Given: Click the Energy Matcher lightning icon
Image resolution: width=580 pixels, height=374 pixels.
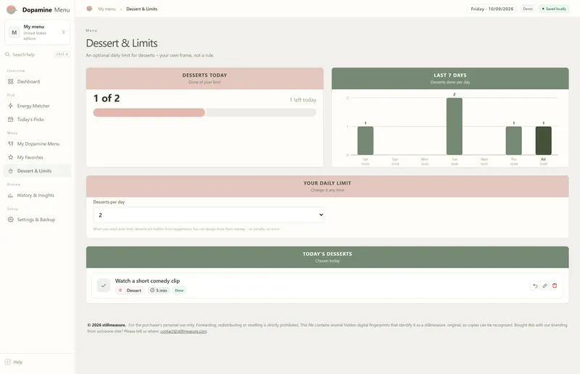Looking at the screenshot, I should pos(10,106).
